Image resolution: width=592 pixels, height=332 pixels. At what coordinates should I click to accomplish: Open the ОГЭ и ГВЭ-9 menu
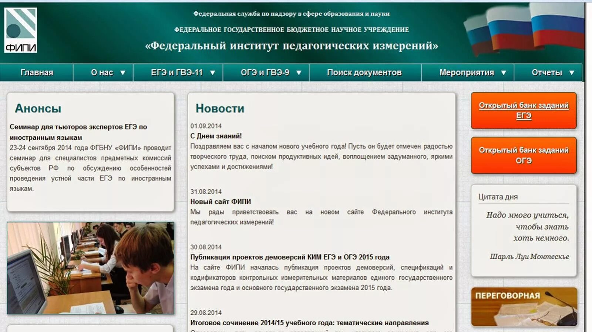coord(265,73)
